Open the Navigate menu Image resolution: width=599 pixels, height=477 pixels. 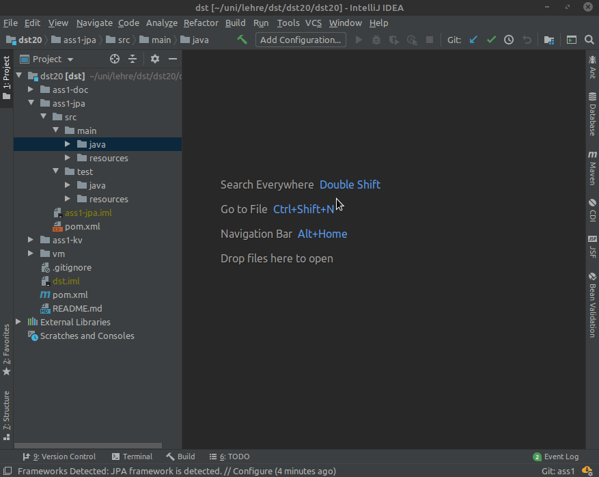pyautogui.click(x=94, y=23)
